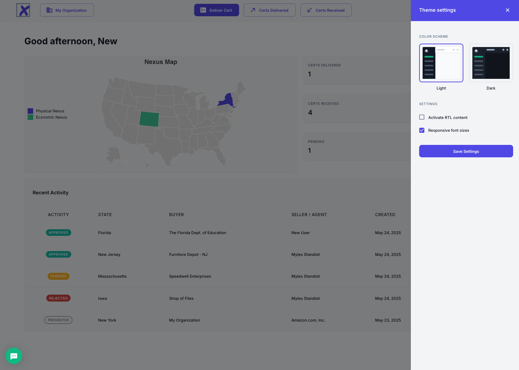Click the Economic Nexus legend swatch

coord(30,117)
